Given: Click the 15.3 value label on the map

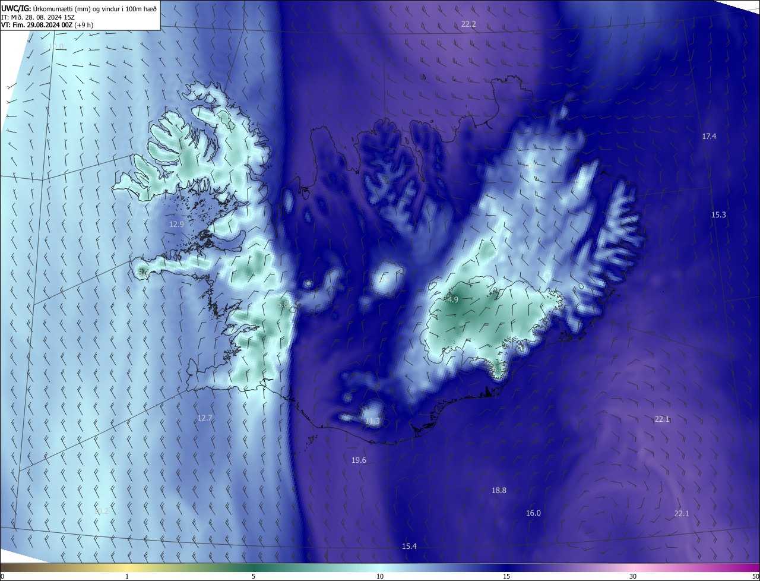Looking at the screenshot, I should coord(718,215).
